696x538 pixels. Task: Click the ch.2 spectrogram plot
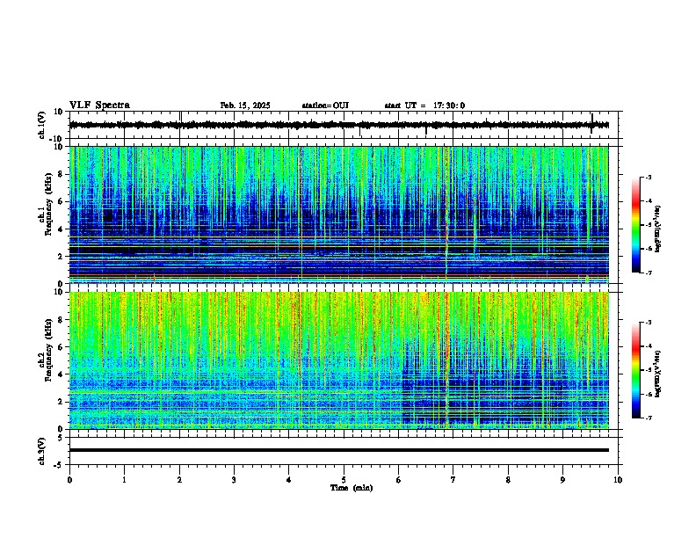[339, 360]
